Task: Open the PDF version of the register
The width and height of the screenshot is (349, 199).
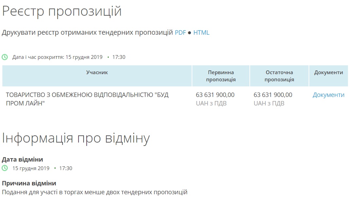Action: (180, 33)
